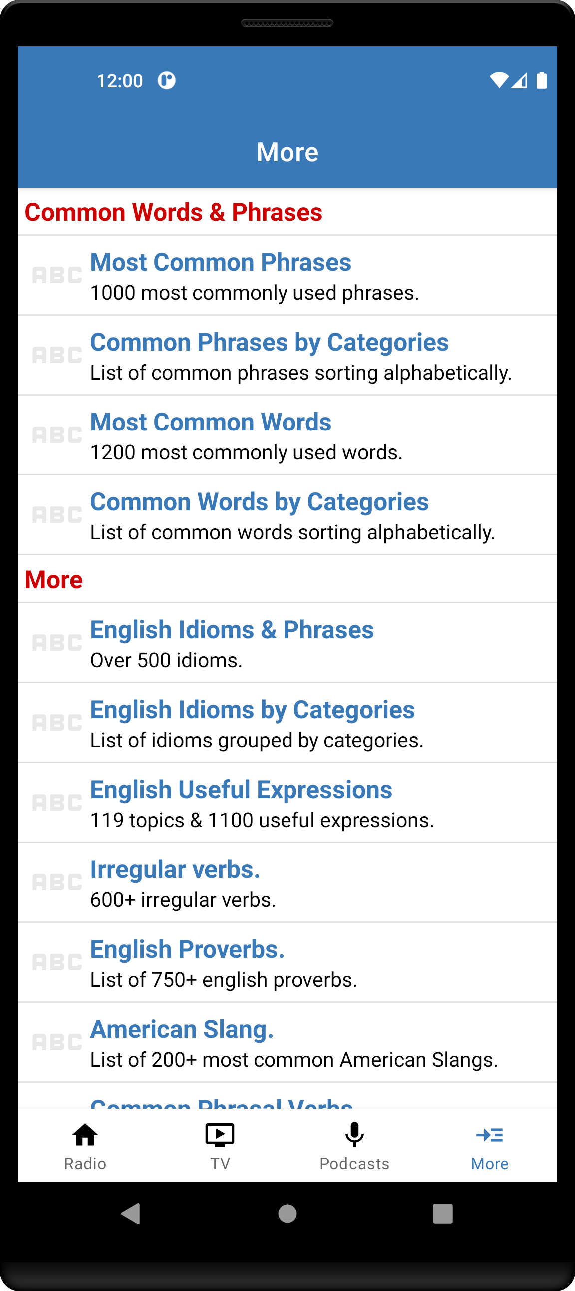Open Common Words by Categories
Viewport: 575px width, 1291px height.
coord(260,502)
